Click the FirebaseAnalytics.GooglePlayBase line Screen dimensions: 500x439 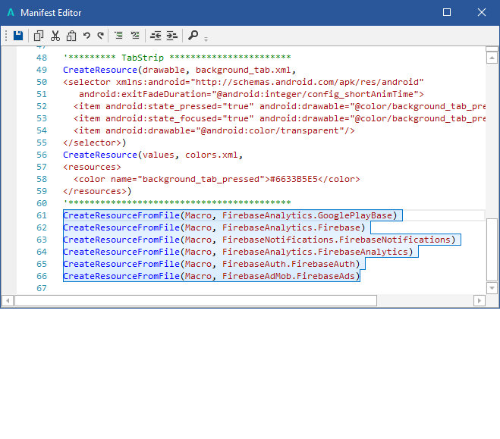(230, 215)
